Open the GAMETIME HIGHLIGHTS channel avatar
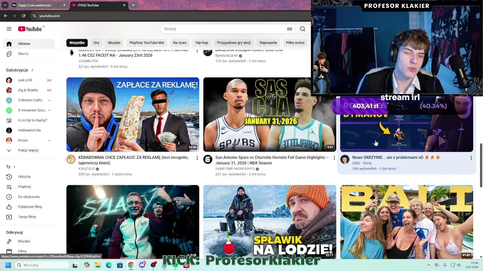483x271 pixels. click(208, 160)
